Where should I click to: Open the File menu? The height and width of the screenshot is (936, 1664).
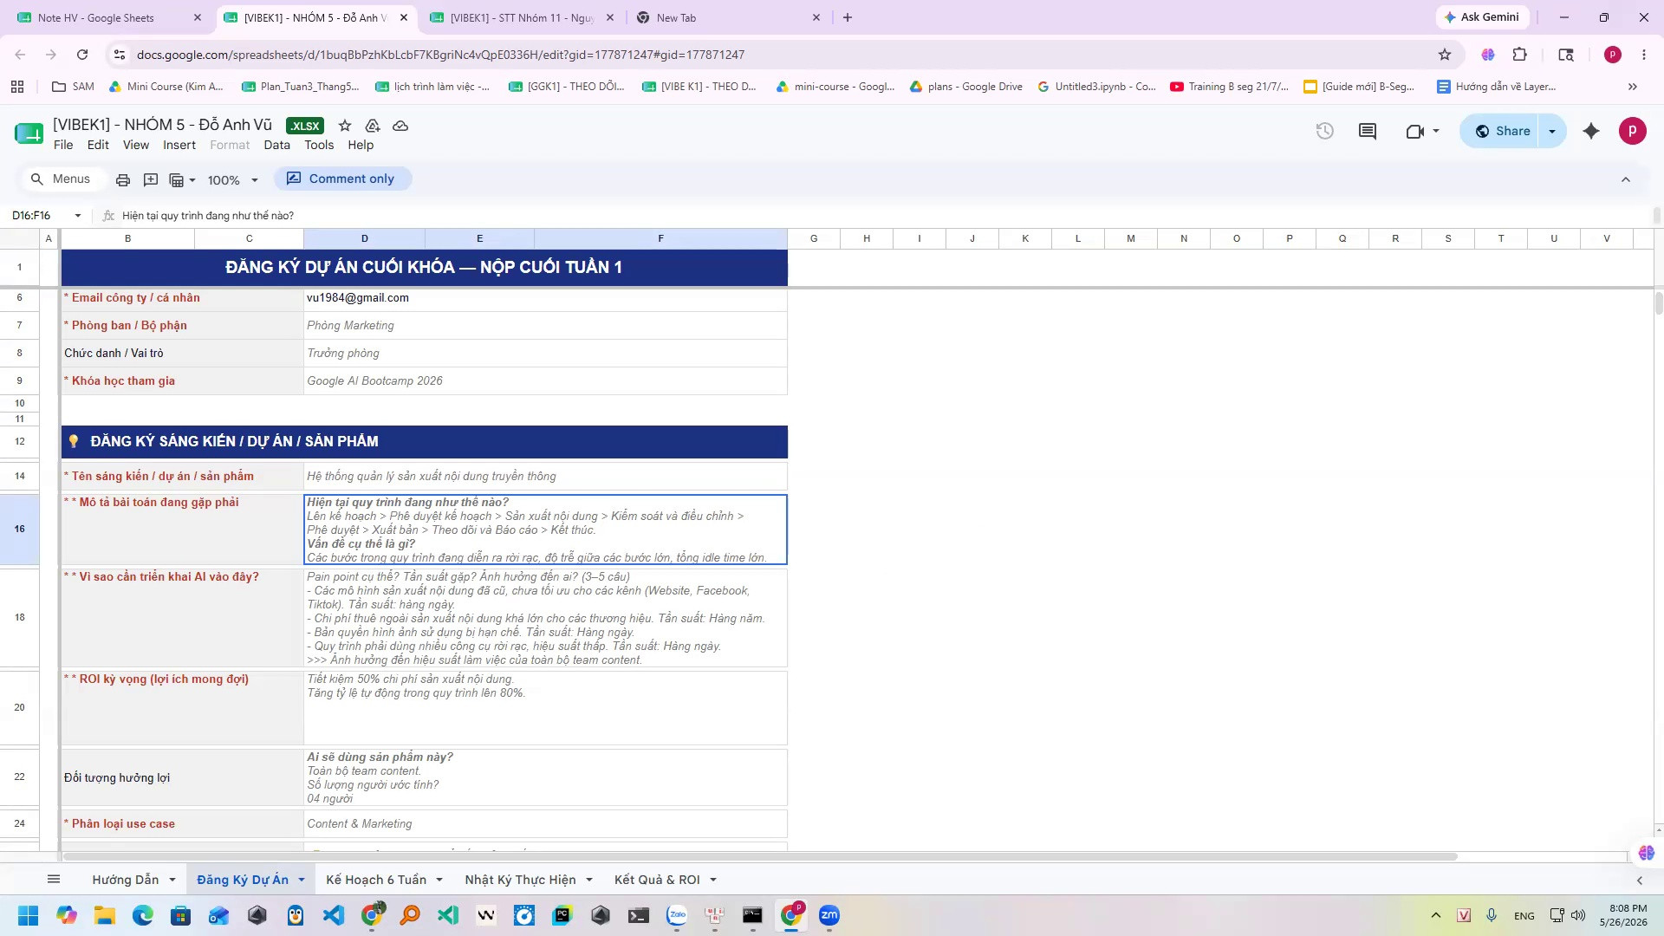[x=63, y=145]
